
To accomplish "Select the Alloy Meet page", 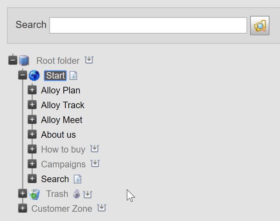I will click(62, 120).
